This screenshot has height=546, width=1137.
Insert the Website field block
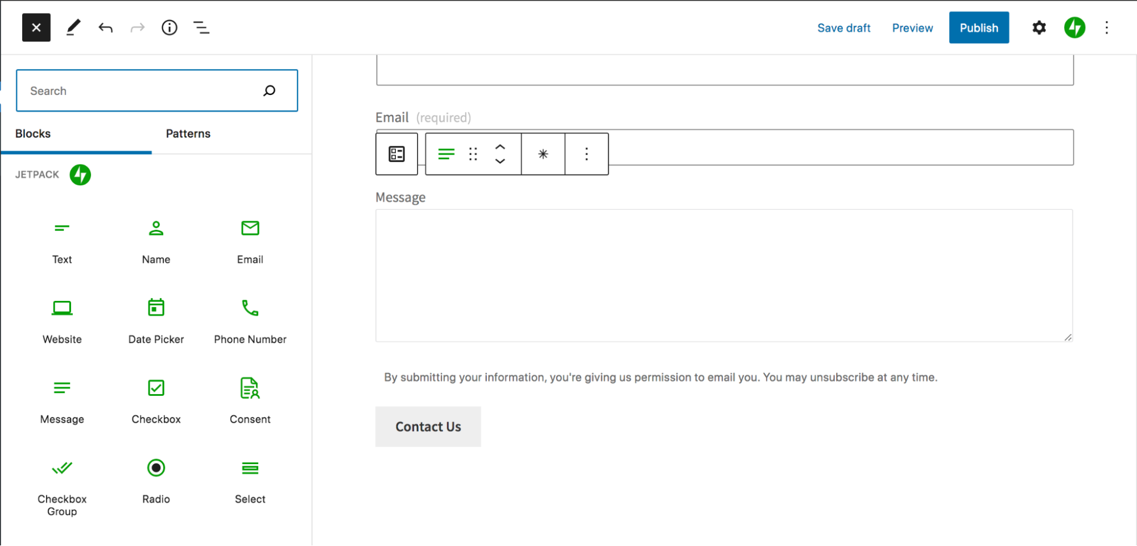(x=62, y=322)
